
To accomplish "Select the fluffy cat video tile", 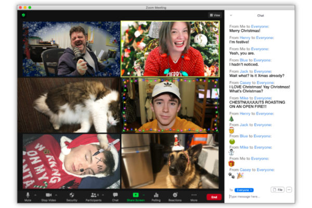I will pyautogui.click(x=69, y=105).
